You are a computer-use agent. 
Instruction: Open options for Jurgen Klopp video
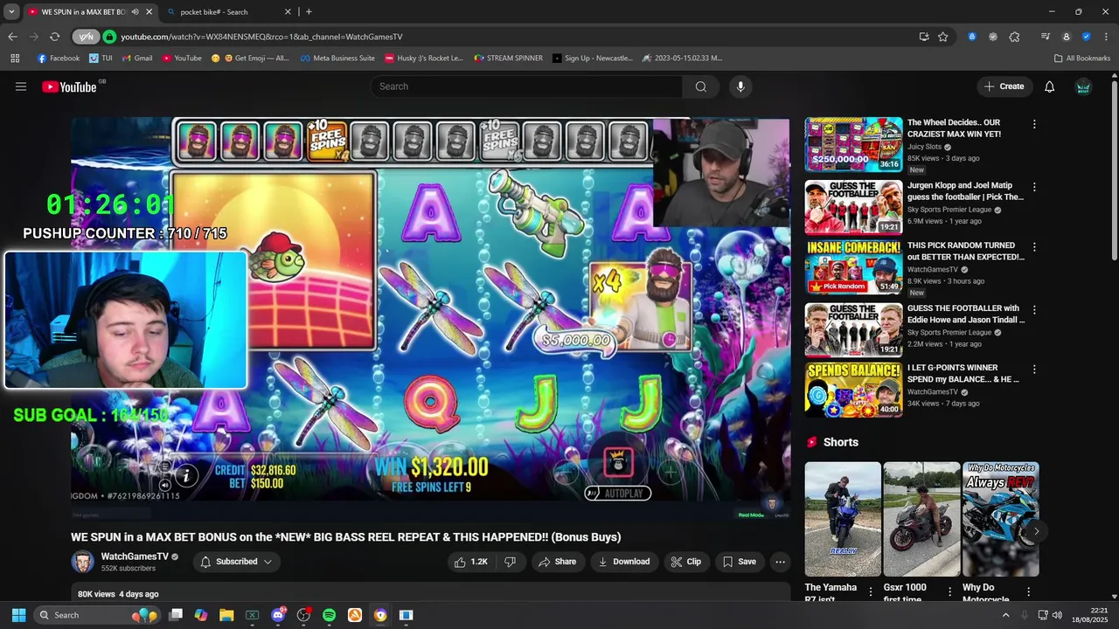click(1034, 187)
